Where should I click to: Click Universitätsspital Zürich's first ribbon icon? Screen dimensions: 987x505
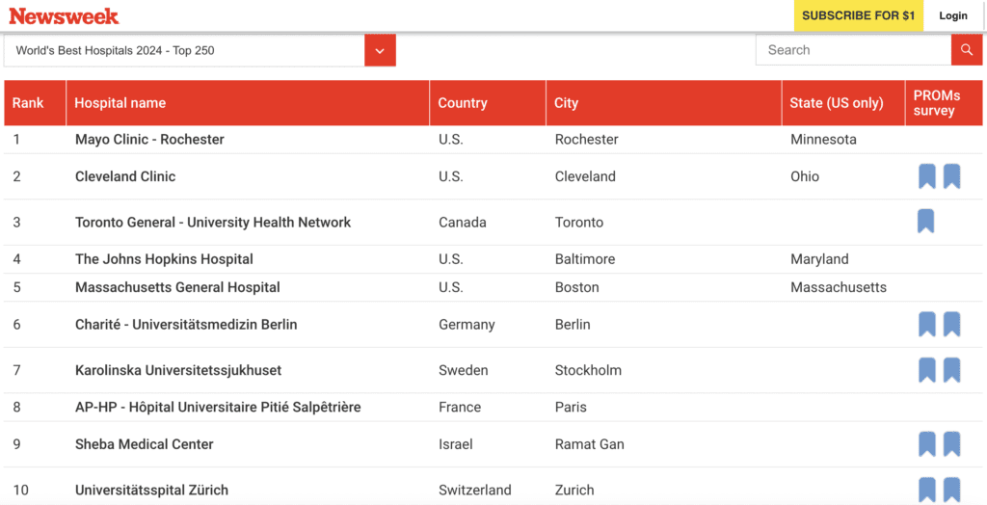click(926, 490)
